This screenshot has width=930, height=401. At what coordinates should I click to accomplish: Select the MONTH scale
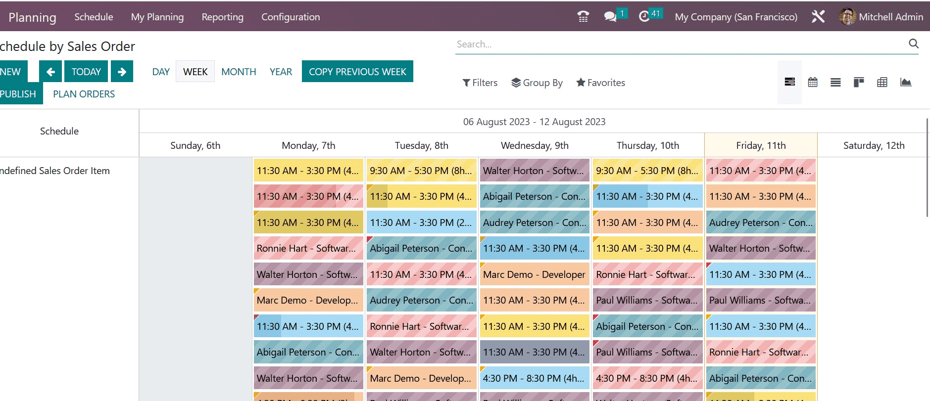point(239,72)
